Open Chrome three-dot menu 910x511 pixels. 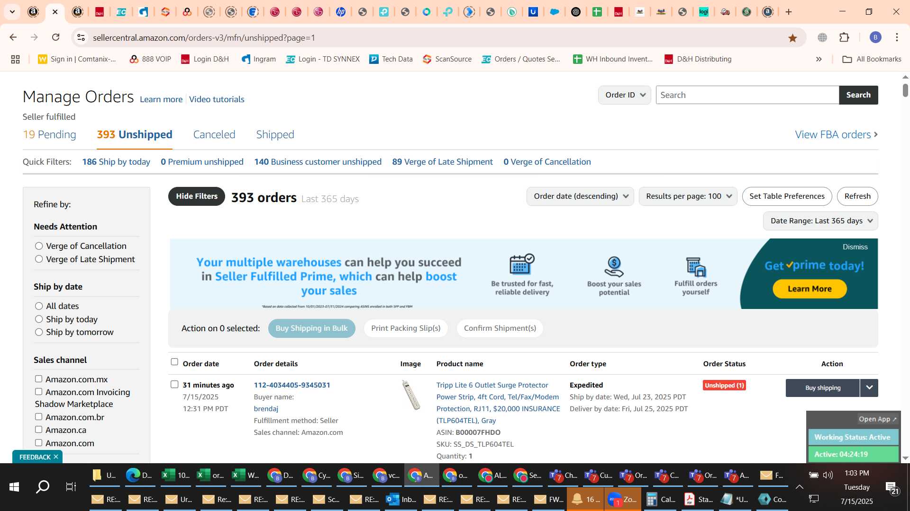[x=897, y=37]
